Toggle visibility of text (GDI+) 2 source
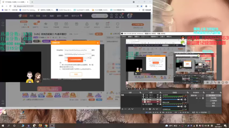Screen dimensions: 229x128 [x=158, y=97]
